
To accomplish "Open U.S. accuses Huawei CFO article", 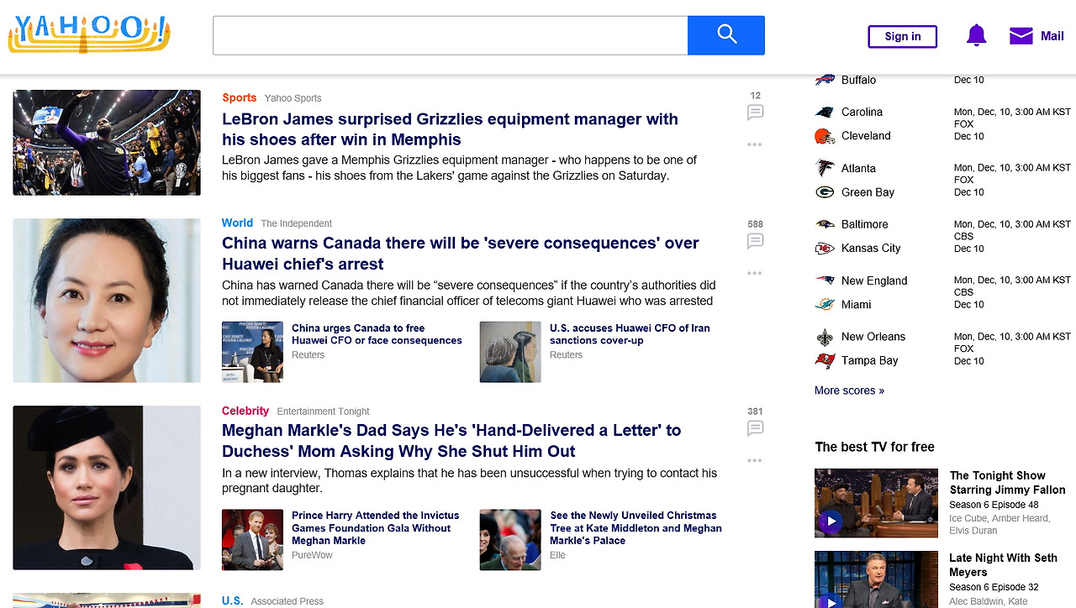I will click(x=630, y=334).
